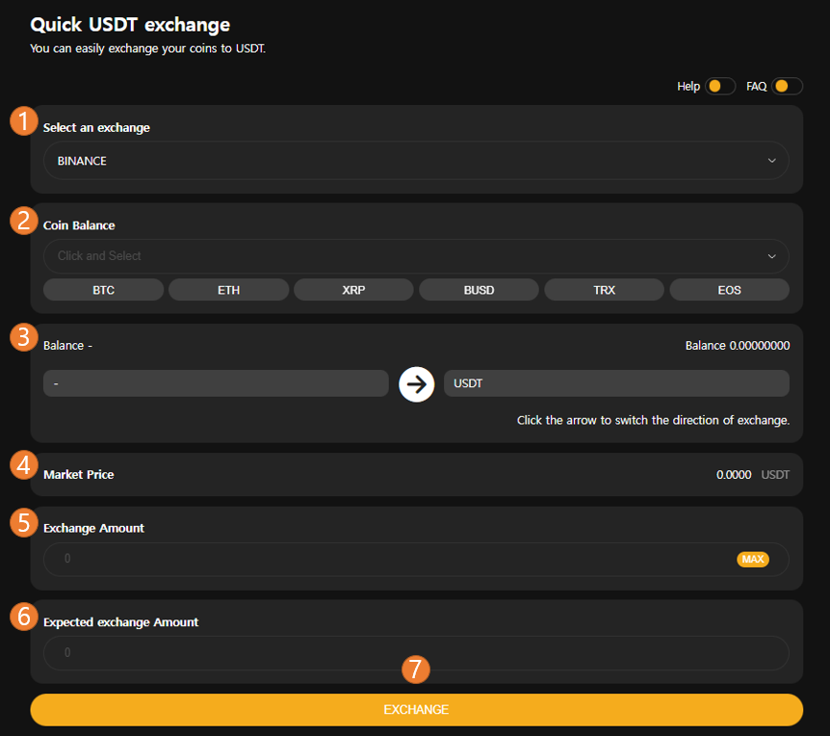
Task: Click the orange step 1 badge
Action: point(24,121)
